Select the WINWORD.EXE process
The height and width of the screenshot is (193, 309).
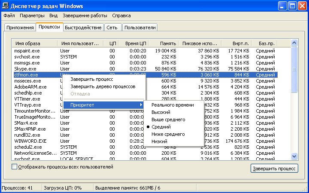(x=30, y=141)
